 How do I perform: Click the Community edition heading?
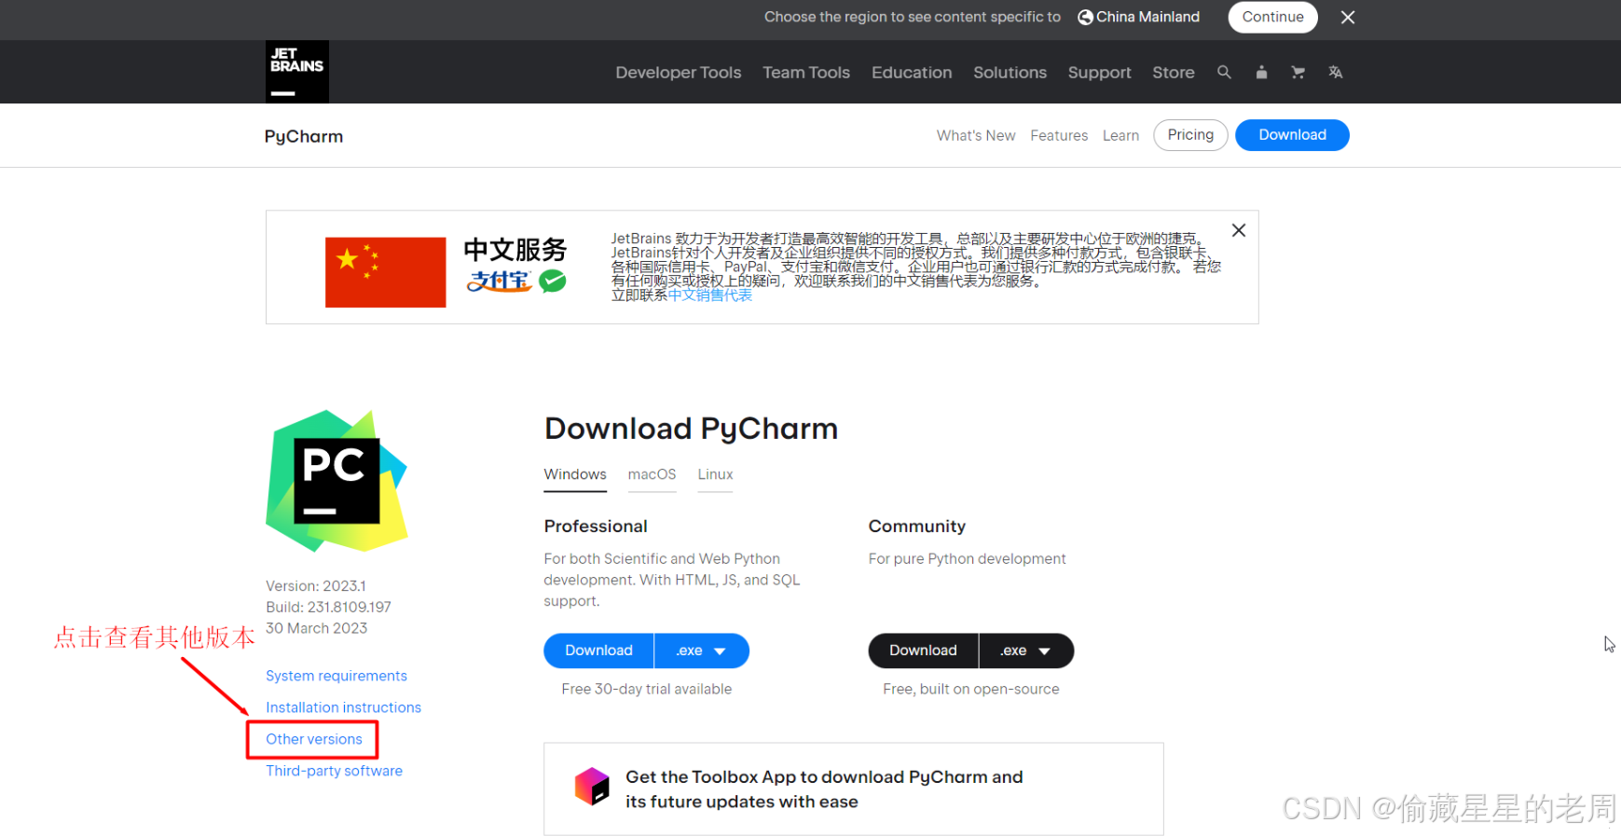click(x=917, y=526)
